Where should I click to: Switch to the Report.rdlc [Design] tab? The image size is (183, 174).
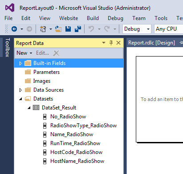click(x=151, y=43)
